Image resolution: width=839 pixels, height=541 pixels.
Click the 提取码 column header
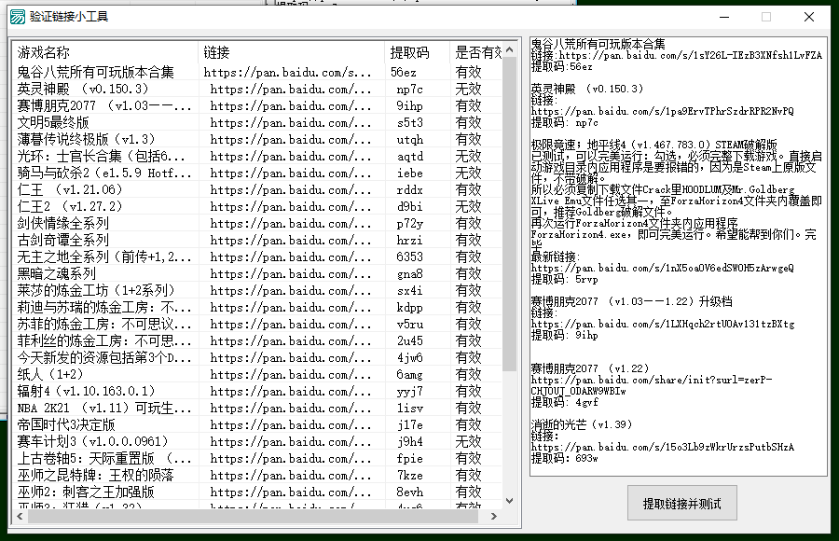[412, 52]
